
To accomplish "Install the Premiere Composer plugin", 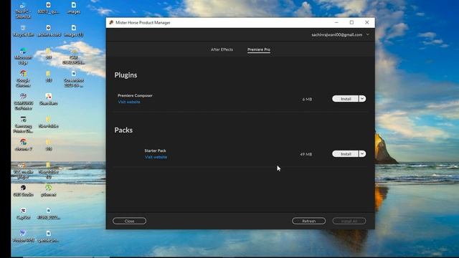I will [x=345, y=99].
